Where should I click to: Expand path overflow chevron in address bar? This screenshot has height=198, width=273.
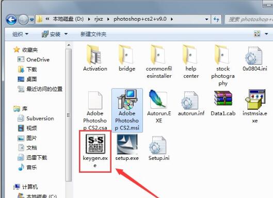(x=47, y=19)
